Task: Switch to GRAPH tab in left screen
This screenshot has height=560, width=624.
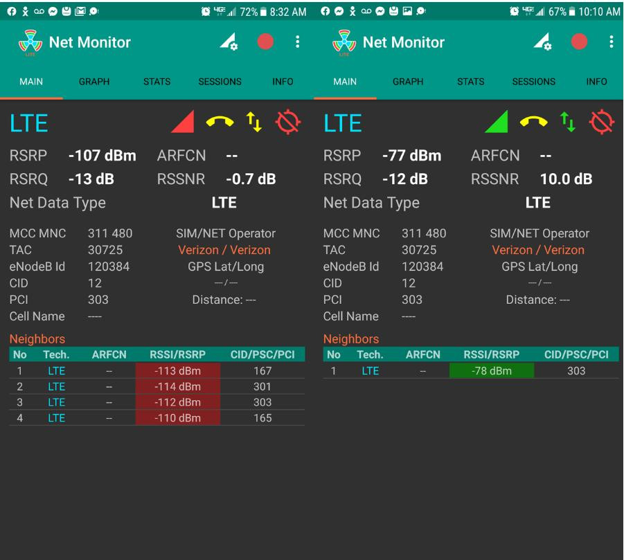Action: pos(94,82)
